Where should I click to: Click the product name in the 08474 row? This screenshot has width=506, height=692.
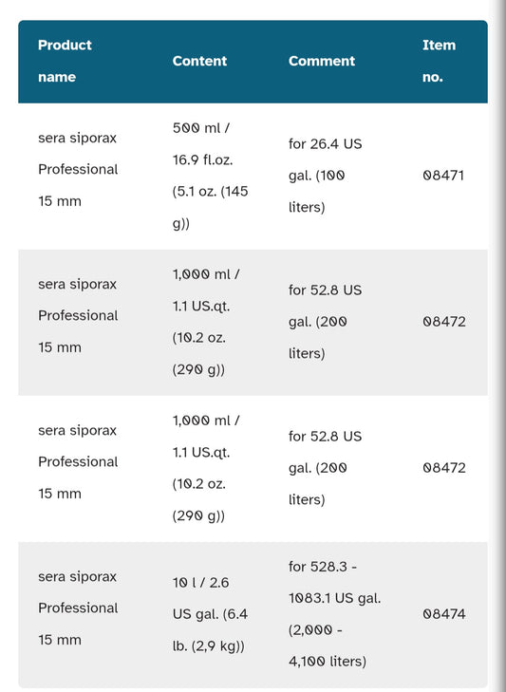pyautogui.click(x=78, y=608)
